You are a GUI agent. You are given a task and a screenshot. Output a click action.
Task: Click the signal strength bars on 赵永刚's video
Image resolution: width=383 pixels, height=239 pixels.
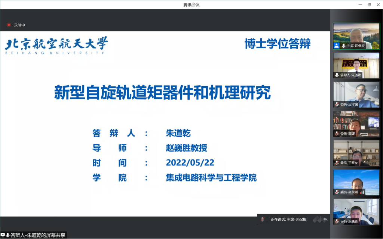click(x=362, y=192)
